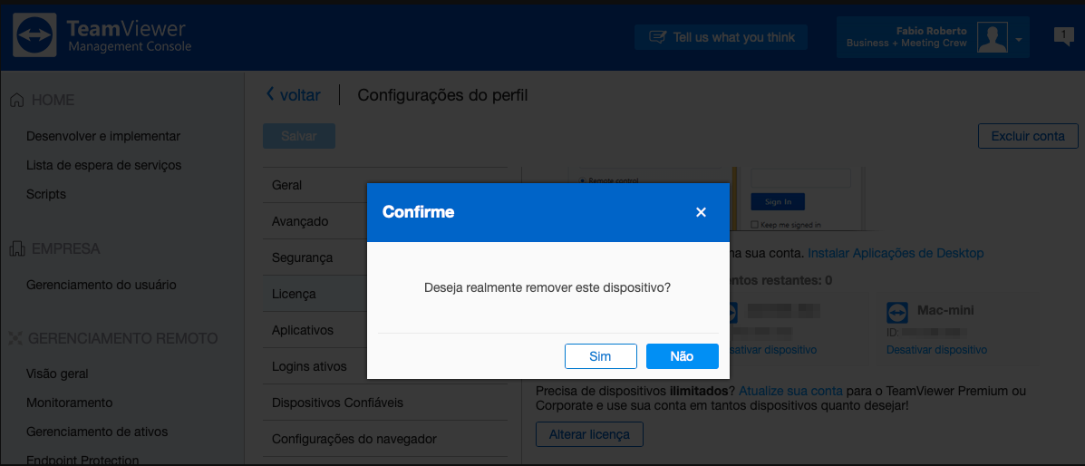
Task: Click the EMPRESA building icon
Action: (17, 248)
